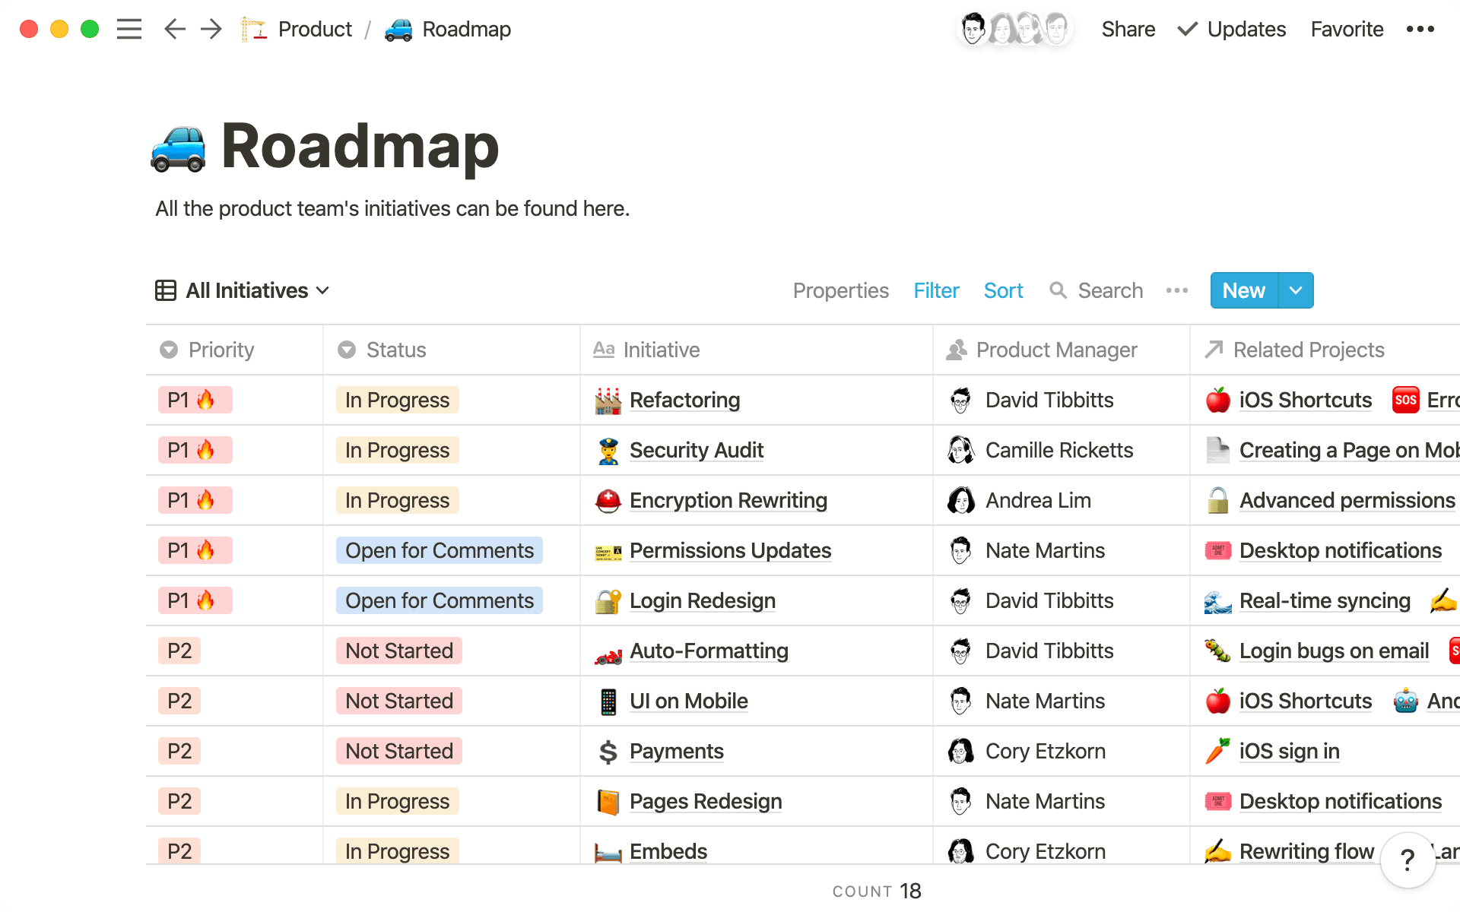This screenshot has width=1460, height=912.
Task: Open the Product breadcrumb page
Action: click(314, 29)
